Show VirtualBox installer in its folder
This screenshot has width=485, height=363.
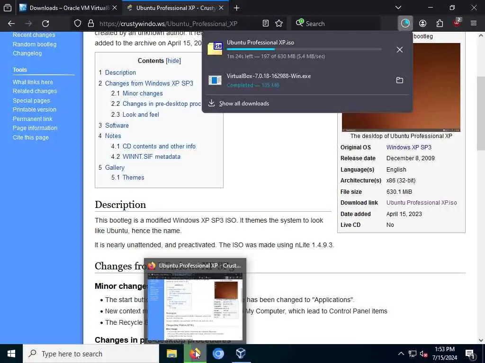click(400, 80)
